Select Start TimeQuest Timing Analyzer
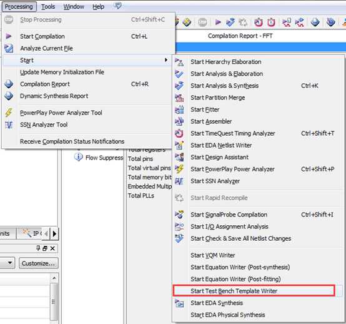346x324 pixels. 258,133
